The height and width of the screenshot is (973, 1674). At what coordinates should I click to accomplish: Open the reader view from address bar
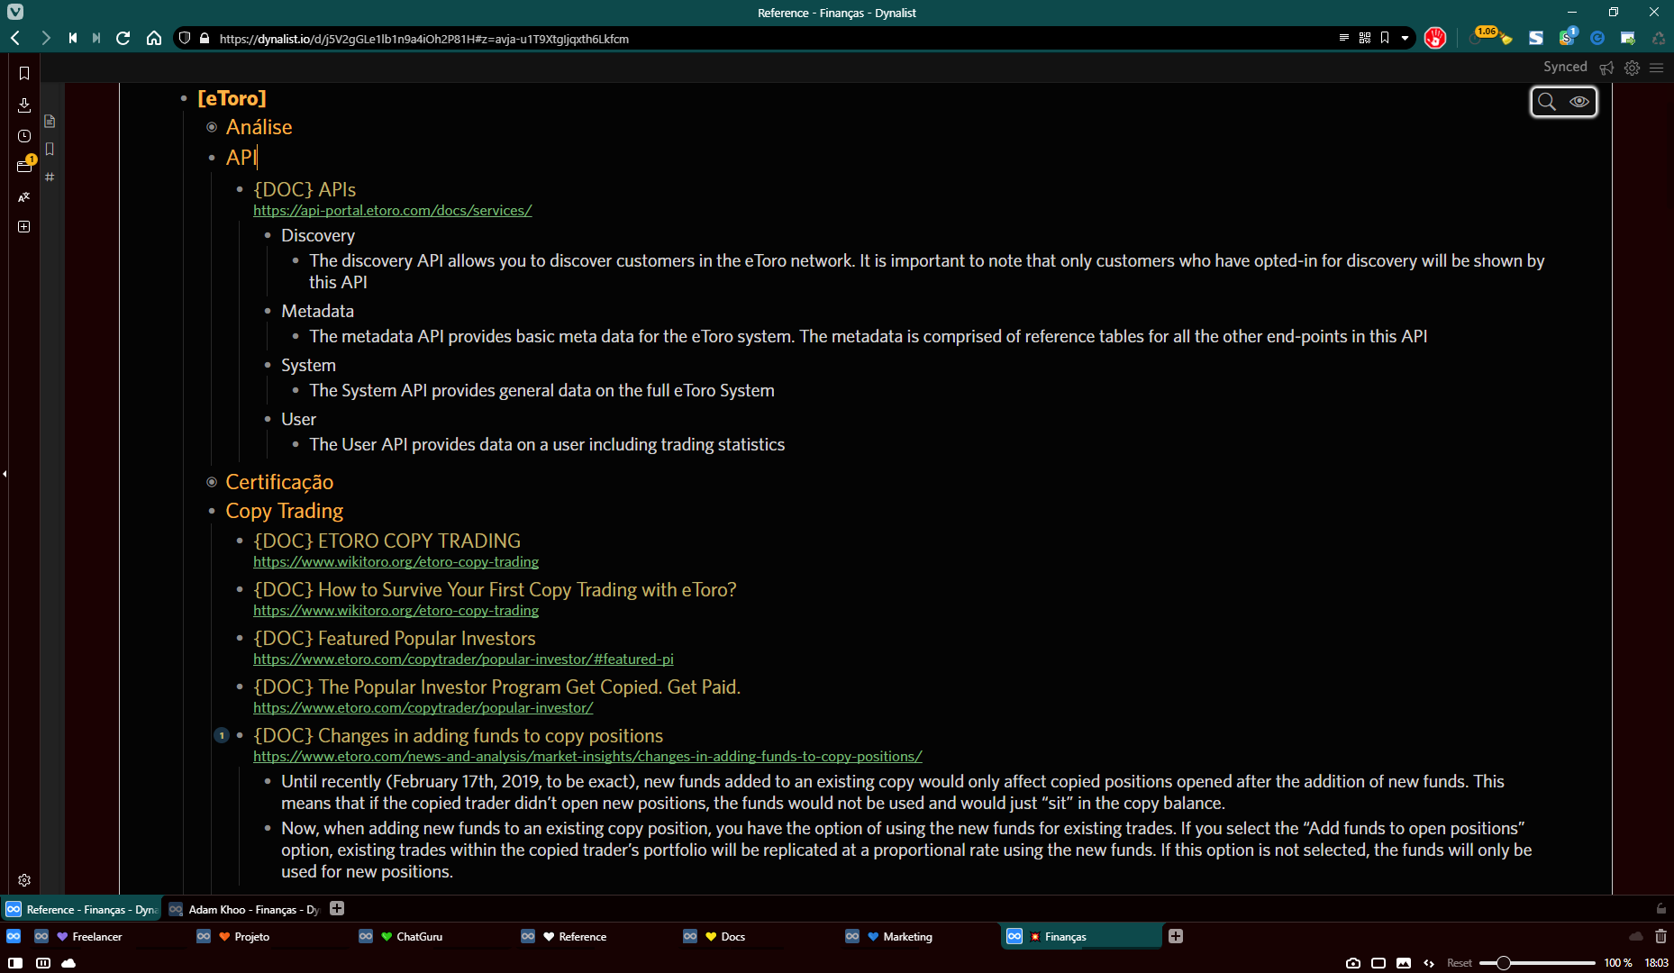(1343, 38)
